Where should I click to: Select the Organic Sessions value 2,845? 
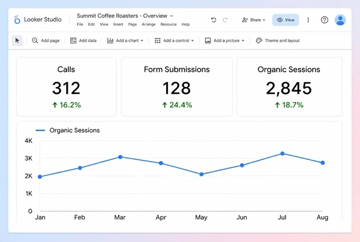pyautogui.click(x=289, y=89)
